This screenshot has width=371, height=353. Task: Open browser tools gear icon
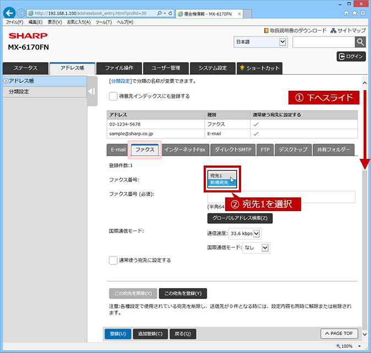coord(363,13)
